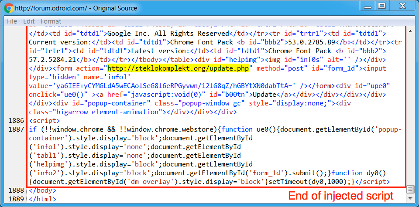Open the Format menu
This screenshot has width=419, height=207.
point(51,21)
